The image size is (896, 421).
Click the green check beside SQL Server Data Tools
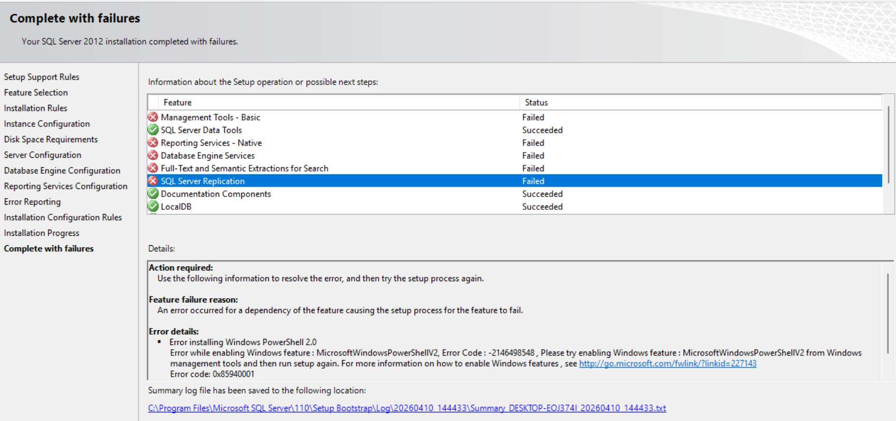[x=153, y=130]
